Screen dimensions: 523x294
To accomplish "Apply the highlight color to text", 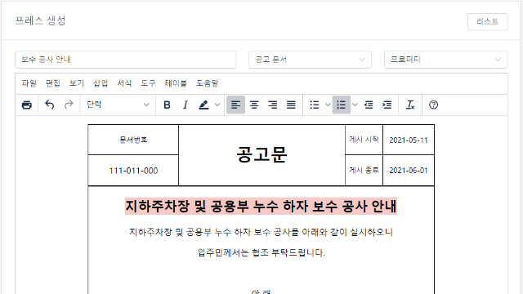I will click(x=203, y=105).
